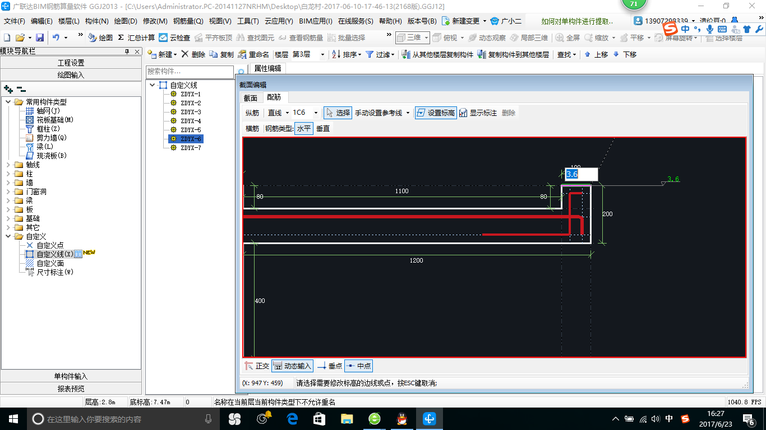Toggle 垂点 perpendicular snap
Image resolution: width=766 pixels, height=430 pixels.
(330, 366)
